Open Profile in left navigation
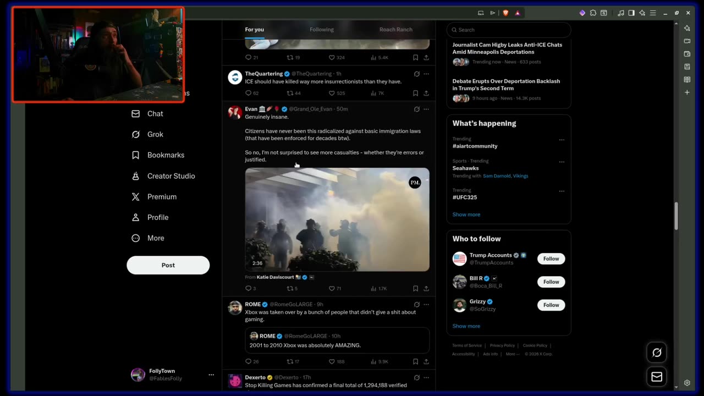Image resolution: width=704 pixels, height=396 pixels. tap(150, 217)
